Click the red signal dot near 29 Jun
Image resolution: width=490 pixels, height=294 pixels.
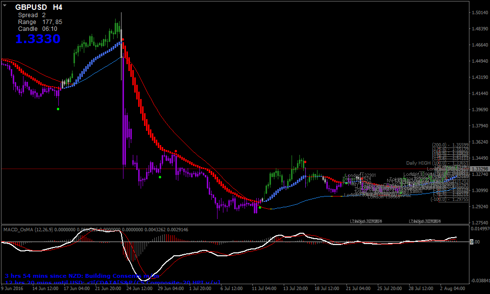point(176,151)
